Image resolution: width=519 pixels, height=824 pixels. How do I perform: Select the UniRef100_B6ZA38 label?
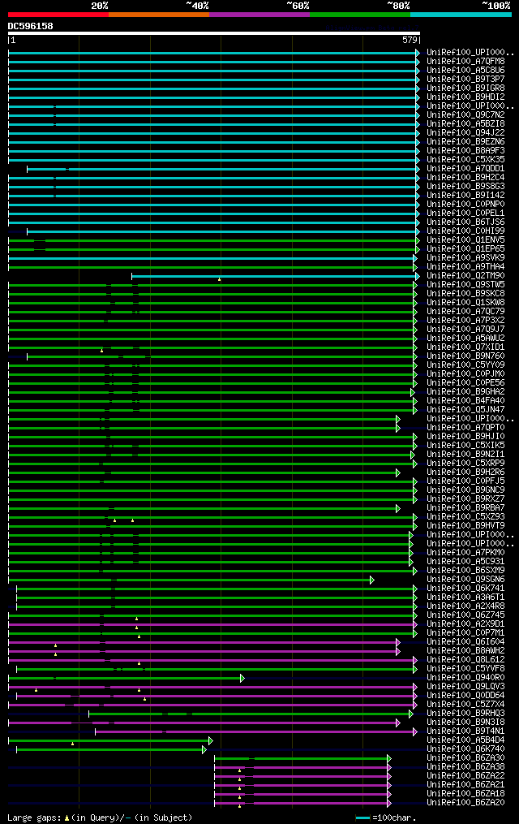click(x=465, y=766)
